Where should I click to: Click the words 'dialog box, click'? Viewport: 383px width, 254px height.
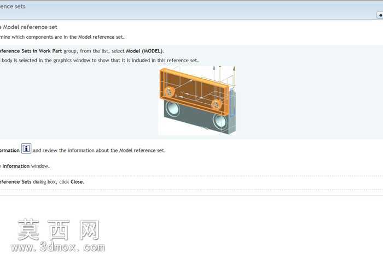click(51, 182)
